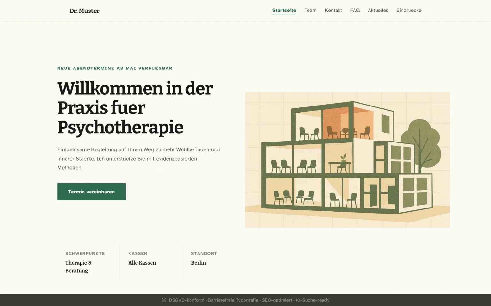Click DSGVO-konform text in the footer

(186, 300)
